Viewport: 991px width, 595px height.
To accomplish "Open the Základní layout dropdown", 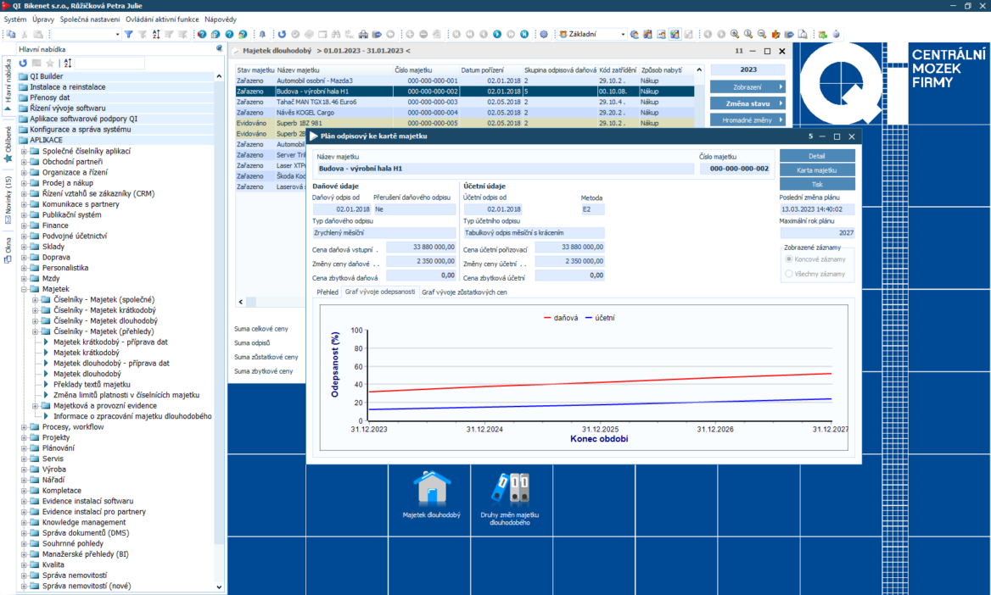I will pyautogui.click(x=622, y=35).
